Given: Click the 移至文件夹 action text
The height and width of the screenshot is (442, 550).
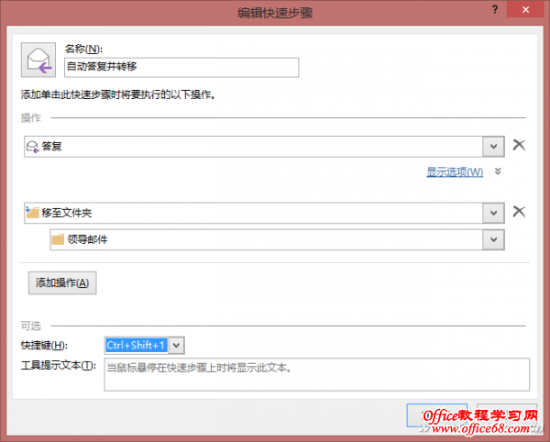Looking at the screenshot, I should pos(67,213).
